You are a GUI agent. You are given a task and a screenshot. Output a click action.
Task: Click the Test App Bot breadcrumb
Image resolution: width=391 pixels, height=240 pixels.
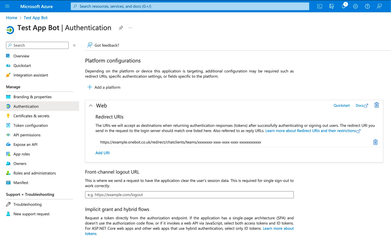[36, 18]
